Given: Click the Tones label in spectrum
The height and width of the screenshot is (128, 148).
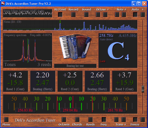Looking at the screenshot, I should point(10,65).
